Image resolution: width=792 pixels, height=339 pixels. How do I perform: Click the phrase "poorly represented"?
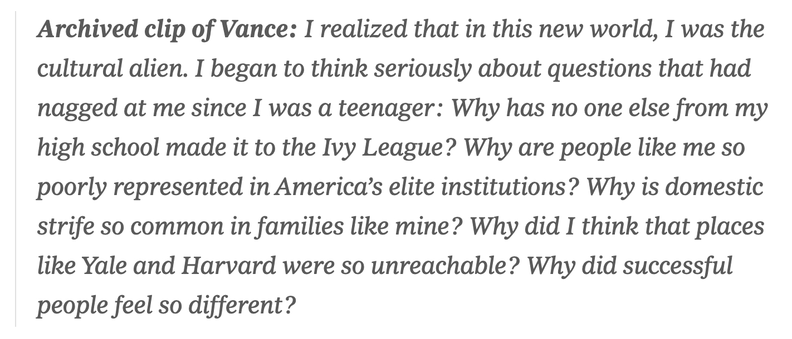(x=140, y=187)
